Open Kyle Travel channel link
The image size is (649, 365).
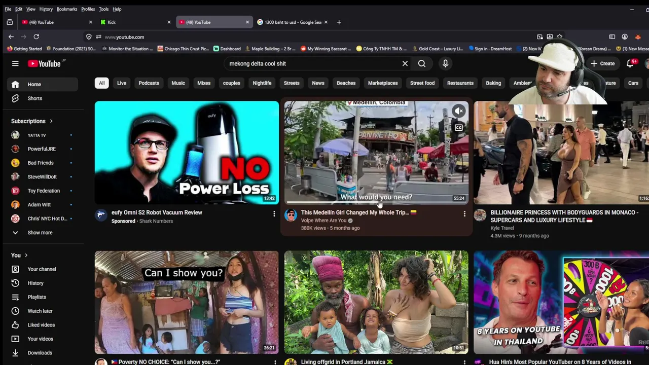[x=502, y=228]
